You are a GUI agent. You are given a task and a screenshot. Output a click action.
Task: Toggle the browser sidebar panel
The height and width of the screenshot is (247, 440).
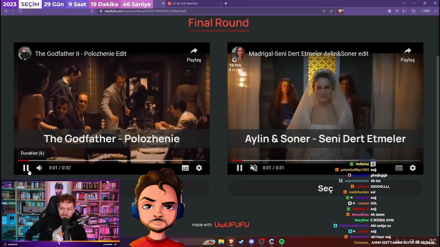(x=404, y=11)
